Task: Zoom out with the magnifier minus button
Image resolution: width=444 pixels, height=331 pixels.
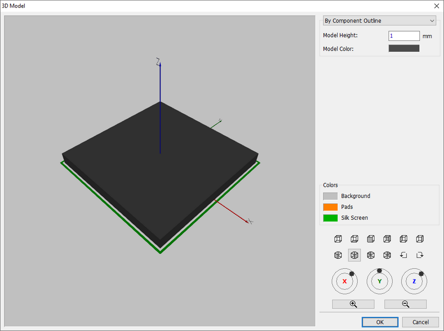Action: click(x=405, y=304)
